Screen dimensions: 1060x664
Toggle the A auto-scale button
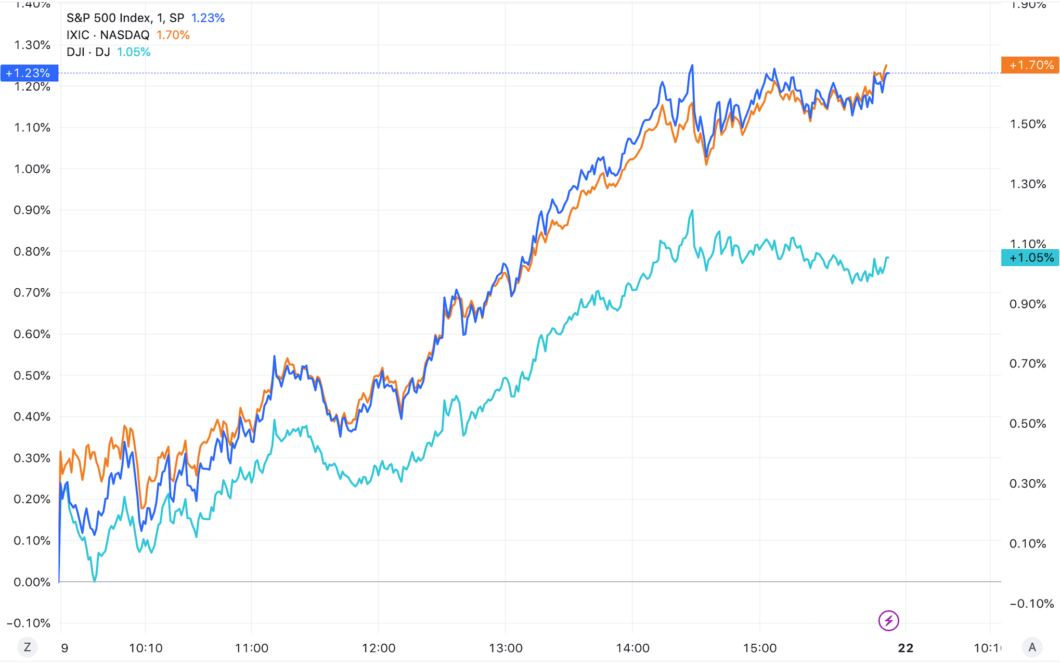pos(1032,647)
